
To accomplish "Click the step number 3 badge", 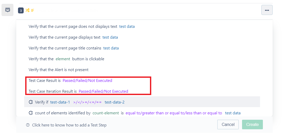I will point(21,11).
